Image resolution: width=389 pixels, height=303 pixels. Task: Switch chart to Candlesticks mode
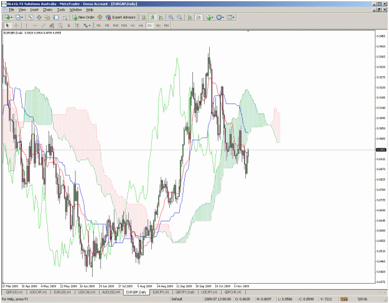click(152, 17)
